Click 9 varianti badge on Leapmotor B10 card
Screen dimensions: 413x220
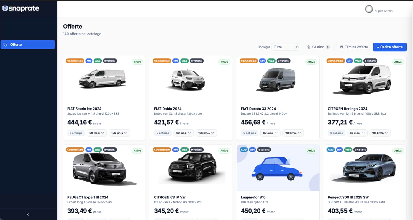coord(264,150)
